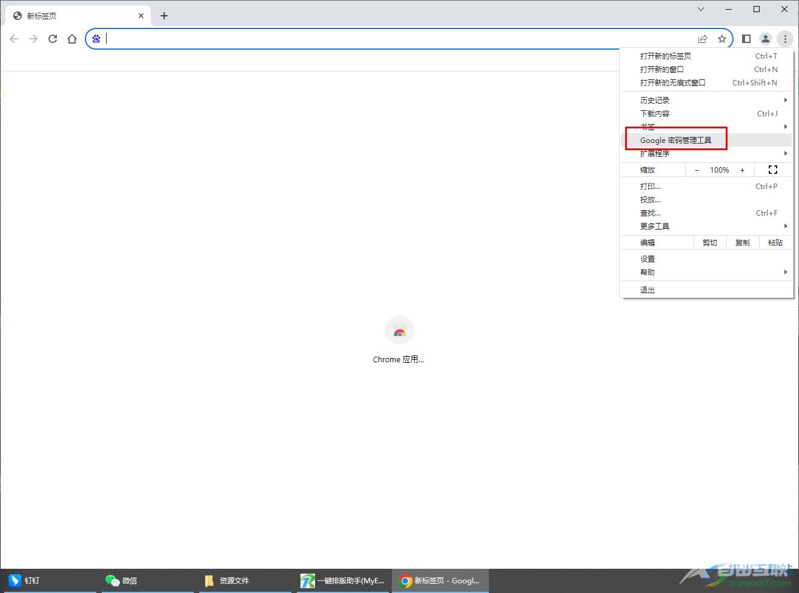Click the Baidu search engine icon
799x593 pixels.
point(96,39)
